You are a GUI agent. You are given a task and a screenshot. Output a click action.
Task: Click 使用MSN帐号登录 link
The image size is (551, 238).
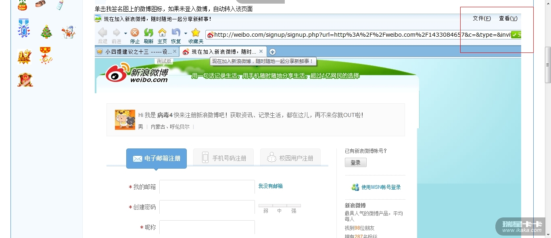coord(381,187)
